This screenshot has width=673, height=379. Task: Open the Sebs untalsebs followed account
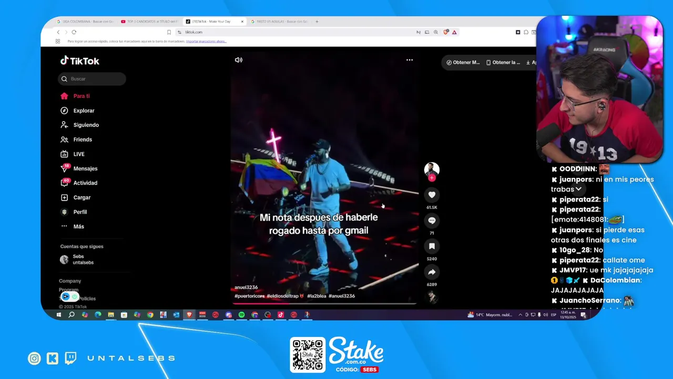point(77,260)
